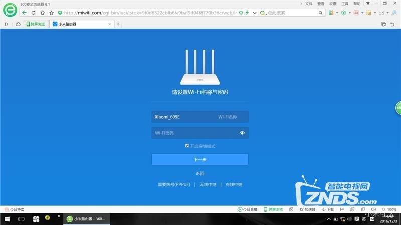This screenshot has width=401, height=225.
Task: Bookmark the page with the star icon
Action: 52,13
